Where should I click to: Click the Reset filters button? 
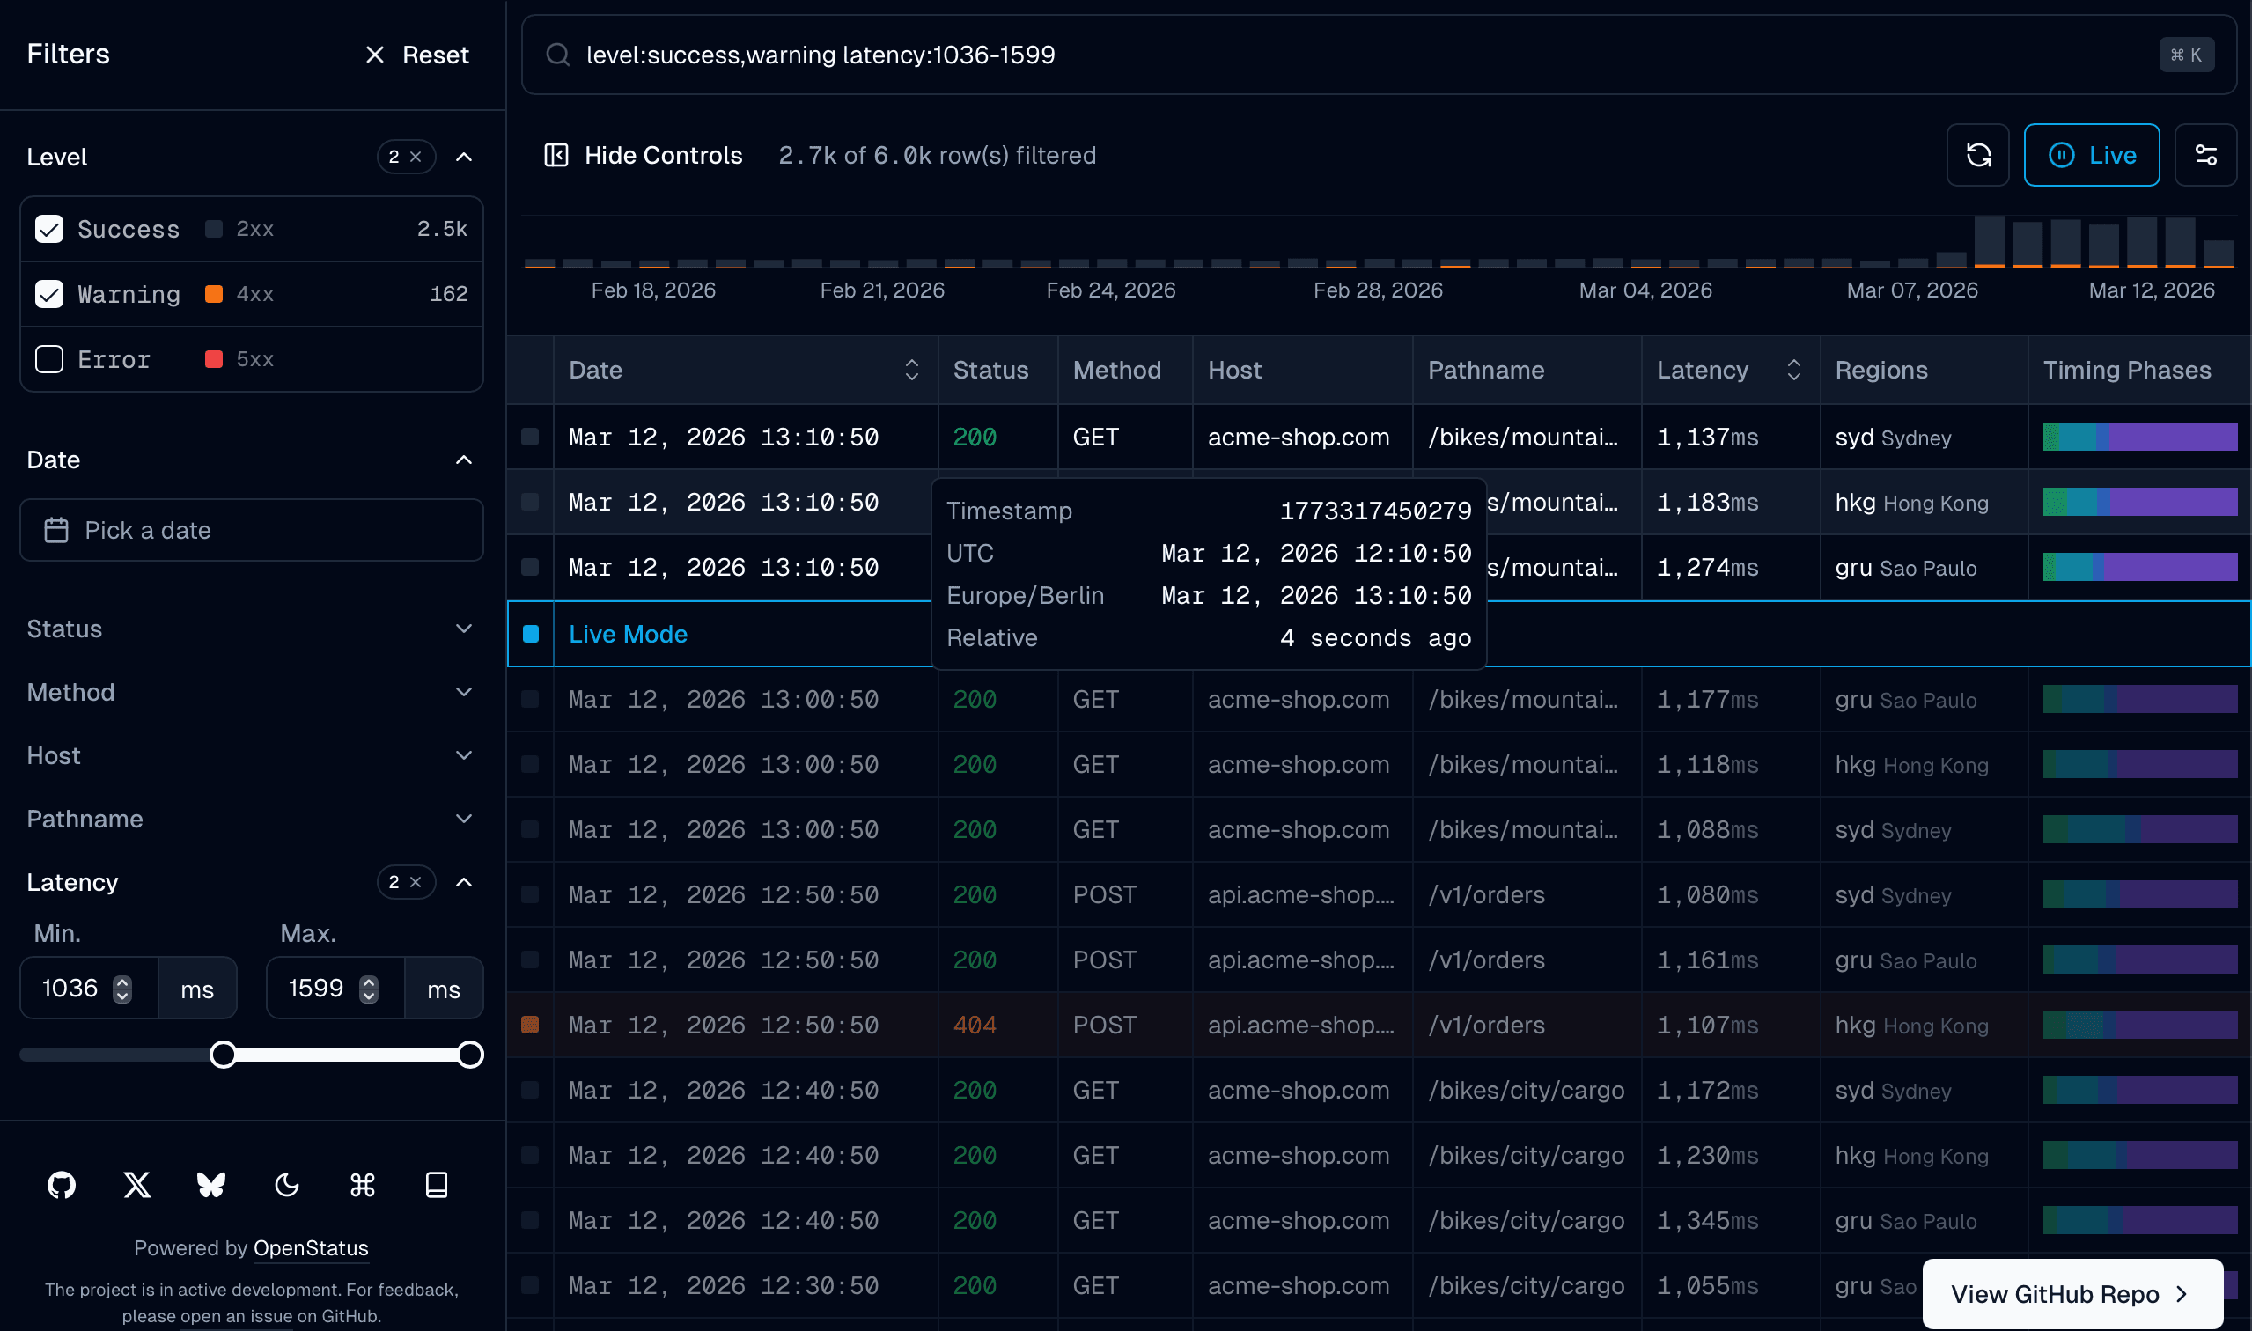point(417,55)
